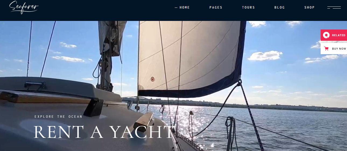The width and height of the screenshot is (347, 151).
Task: Open the hamburger side menu icon
Action: click(x=334, y=8)
